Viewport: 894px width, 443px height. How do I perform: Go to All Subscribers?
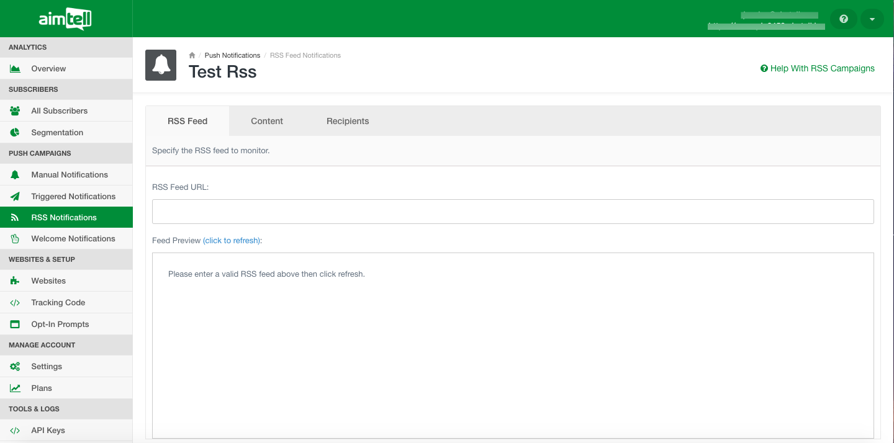point(59,111)
